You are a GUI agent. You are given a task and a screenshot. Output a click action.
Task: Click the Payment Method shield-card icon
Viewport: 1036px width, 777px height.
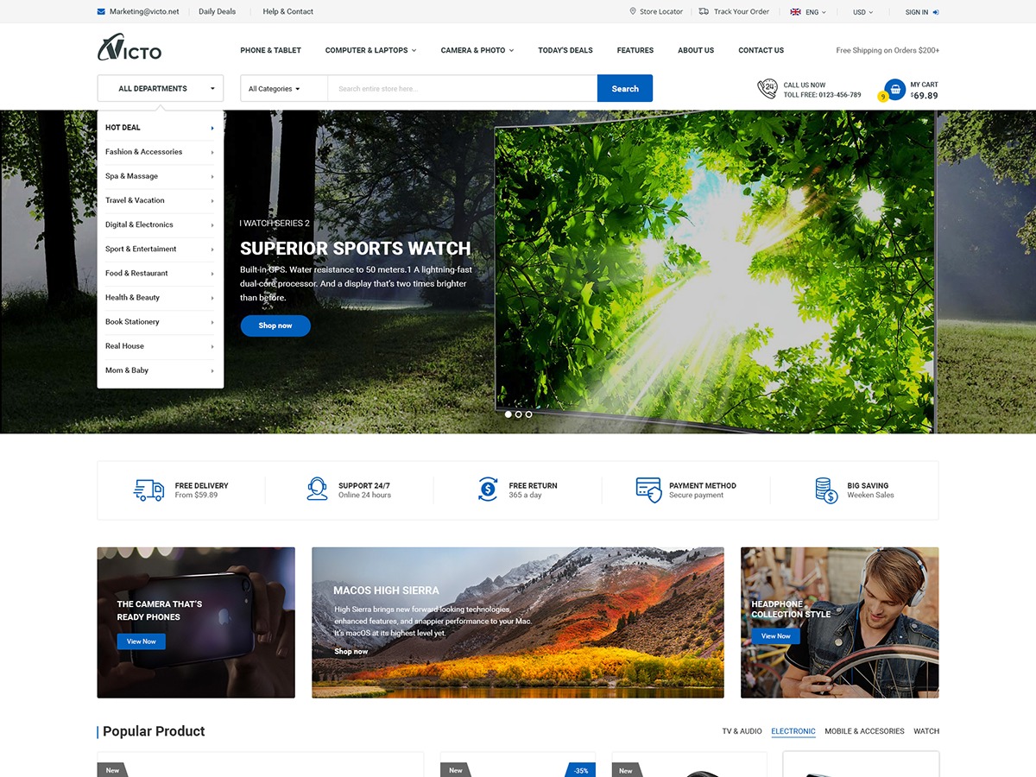648,490
